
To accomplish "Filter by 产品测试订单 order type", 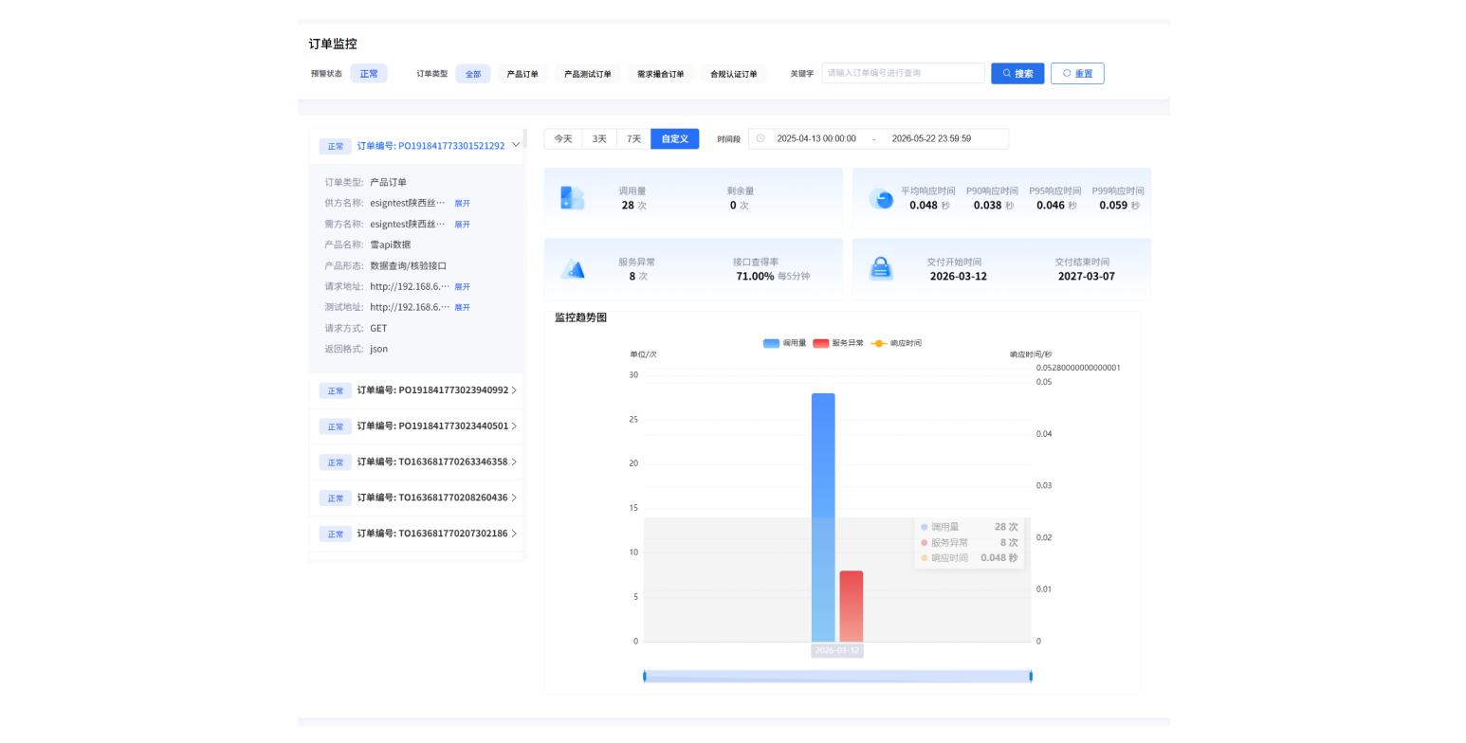I will point(588,74).
